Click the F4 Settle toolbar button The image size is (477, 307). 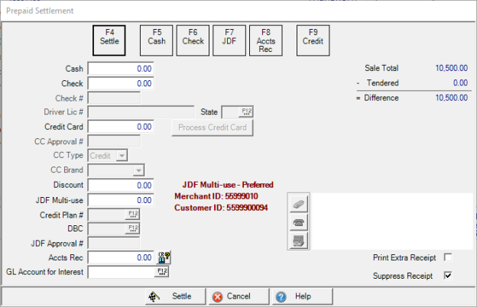coord(109,40)
